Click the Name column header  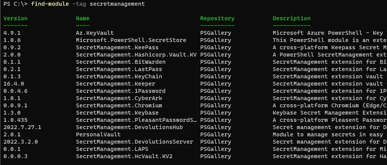coord(82,18)
